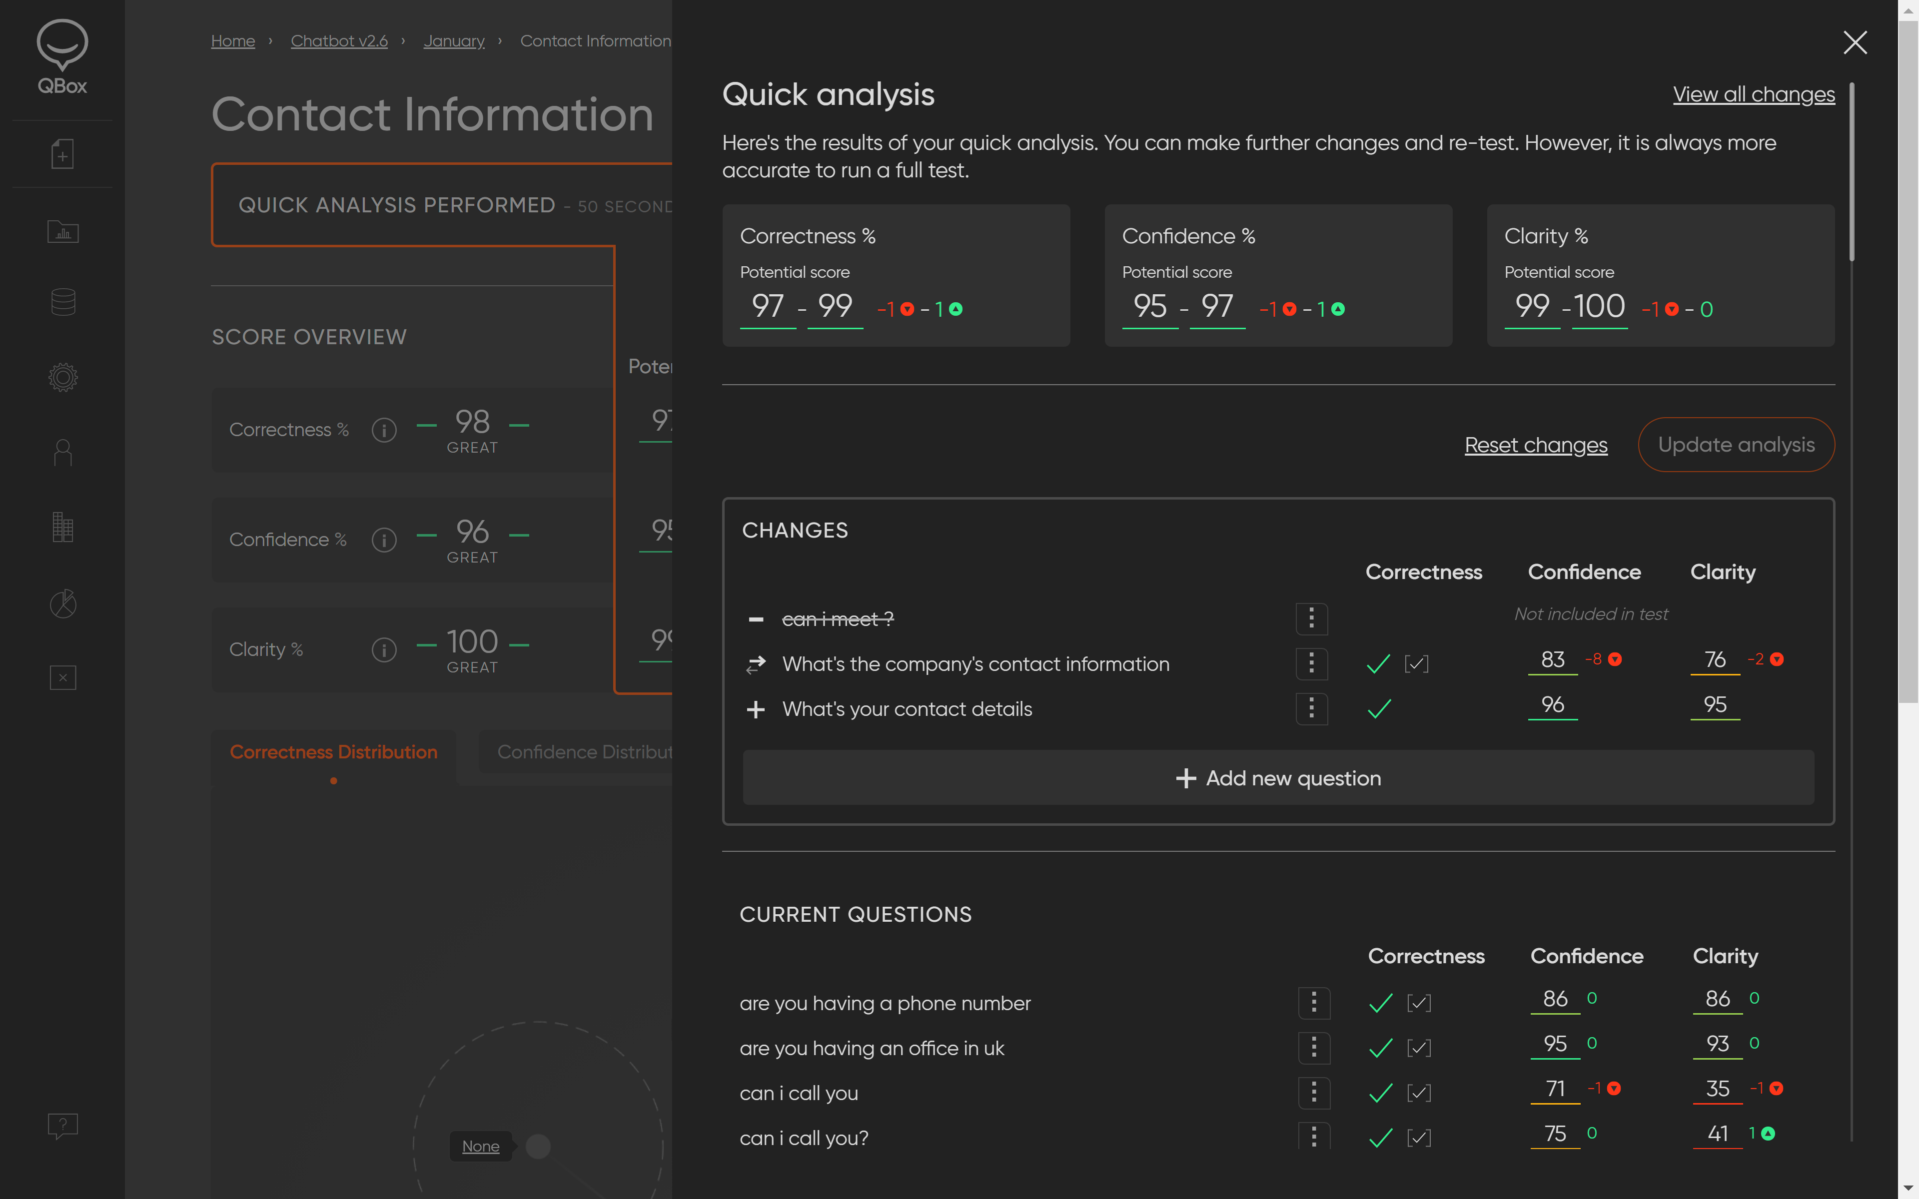Click green up arrow in 'can i call you?' clarity
The image size is (1919, 1199).
(1768, 1134)
